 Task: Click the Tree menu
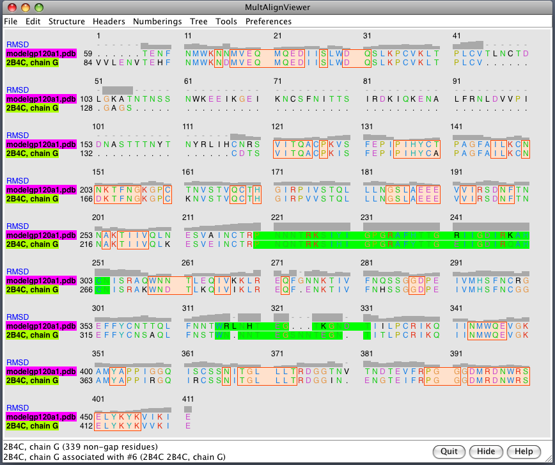coord(199,21)
